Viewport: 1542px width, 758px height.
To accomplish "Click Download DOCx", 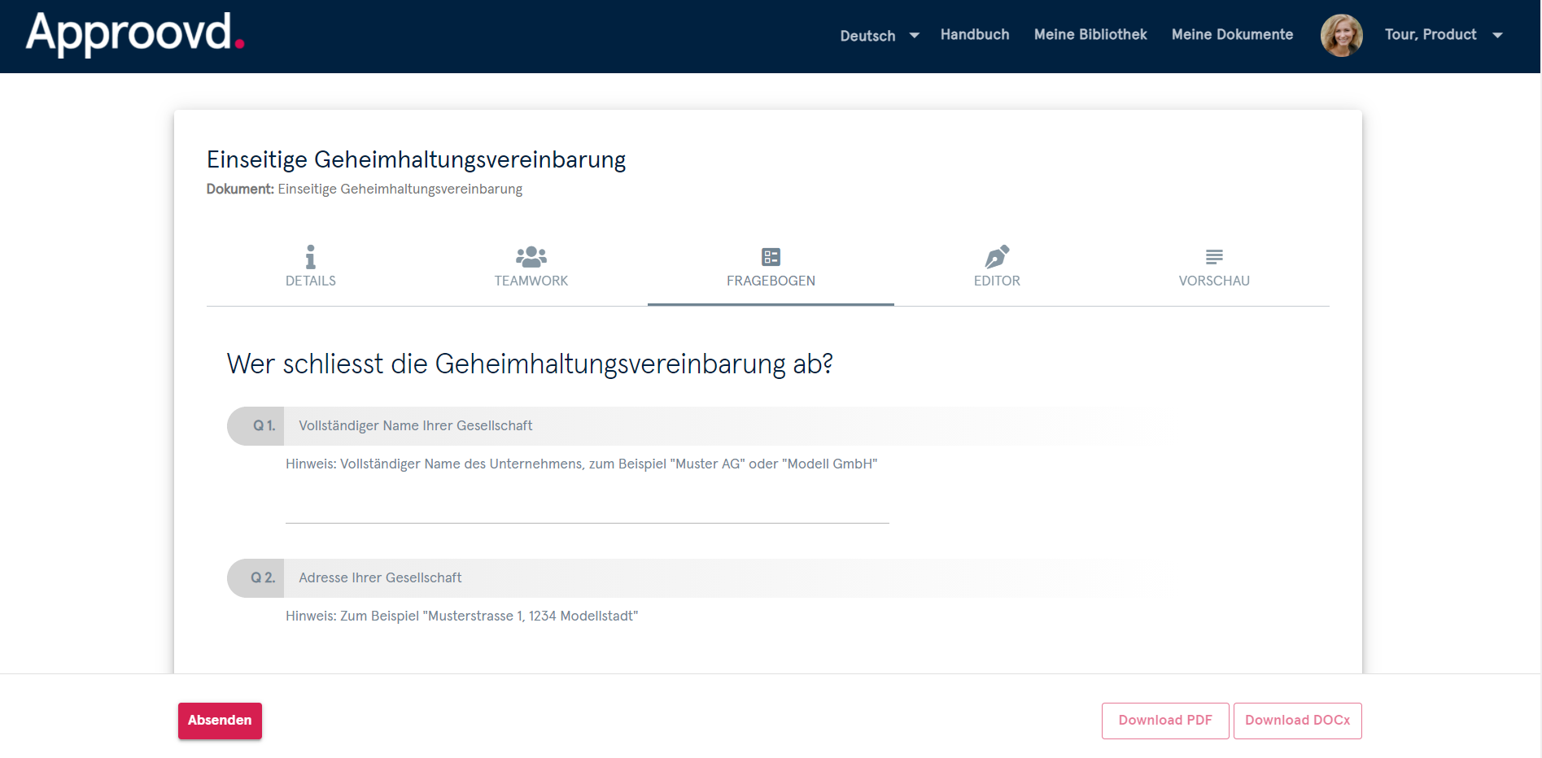I will coord(1297,721).
